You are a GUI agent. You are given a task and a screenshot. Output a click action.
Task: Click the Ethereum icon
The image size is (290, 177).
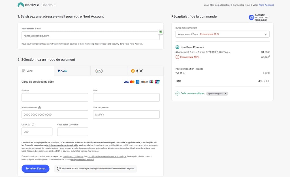[x=137, y=71]
